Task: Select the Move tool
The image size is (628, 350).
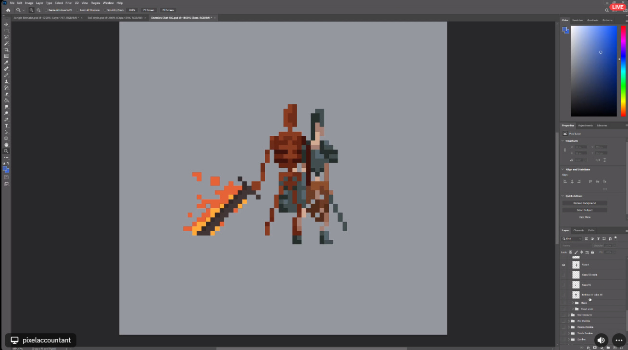Action: [6, 24]
